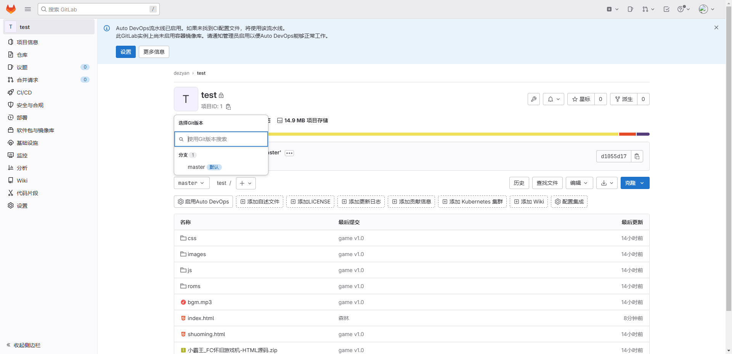The width and height of the screenshot is (732, 354).
Task: Expand the commit message ellipsis button
Action: [289, 153]
